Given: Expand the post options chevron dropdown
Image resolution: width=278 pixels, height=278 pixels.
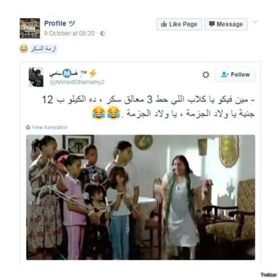Looking at the screenshot, I should coord(255,22).
